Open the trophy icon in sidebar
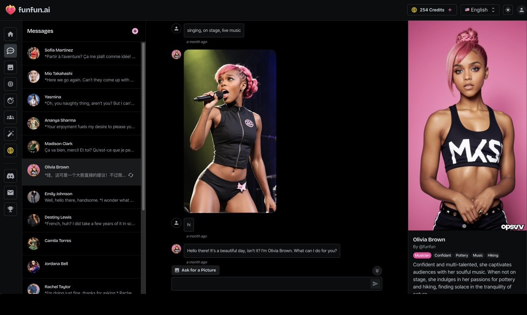This screenshot has height=315, width=527. point(10,209)
